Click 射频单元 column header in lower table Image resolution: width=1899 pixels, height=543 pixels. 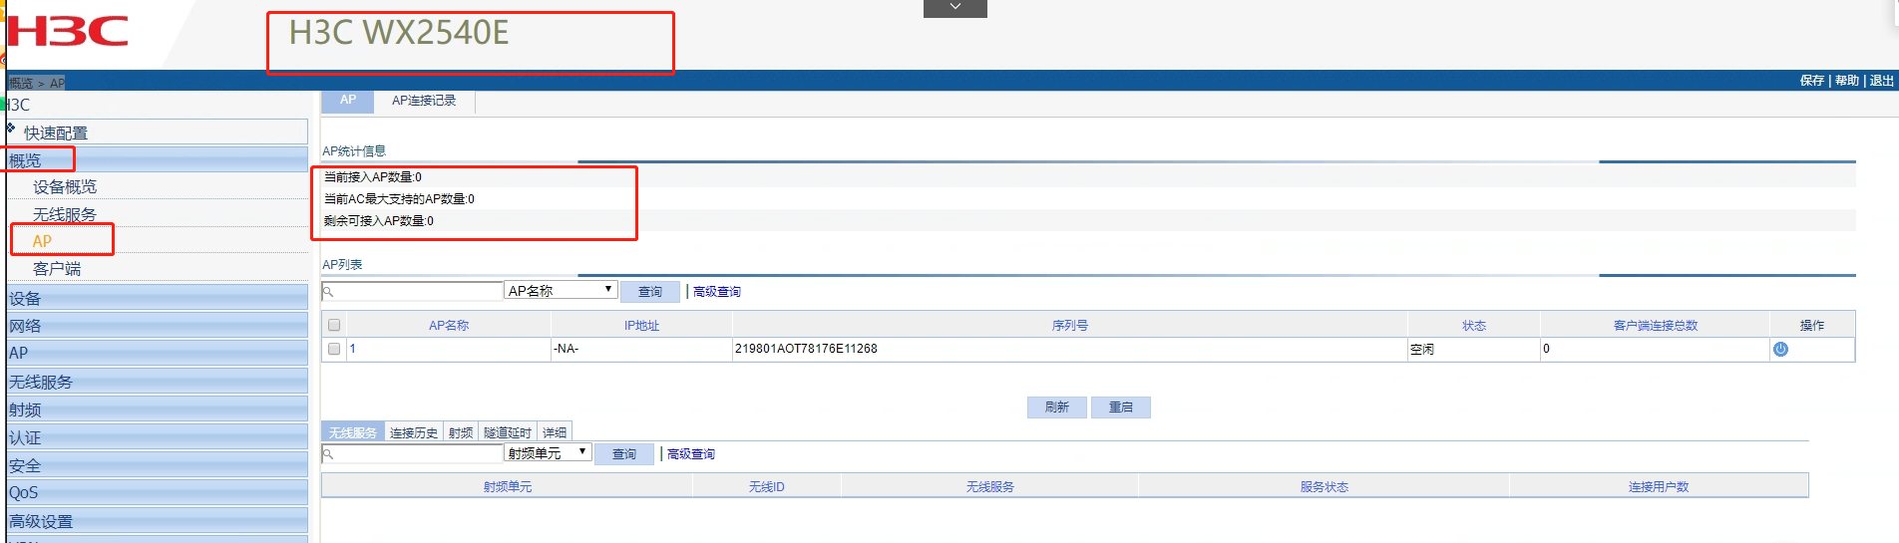tap(508, 487)
